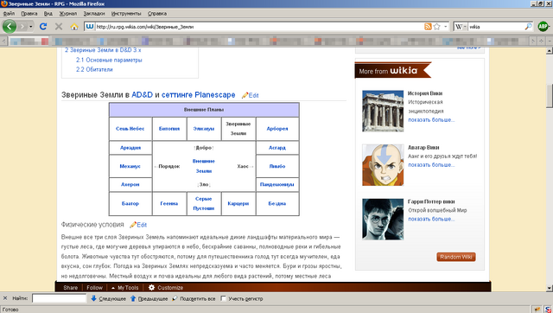This screenshot has height=313, width=553.
Task: Edit the AD&D section via pencil Edit
Action: pyautogui.click(x=250, y=95)
